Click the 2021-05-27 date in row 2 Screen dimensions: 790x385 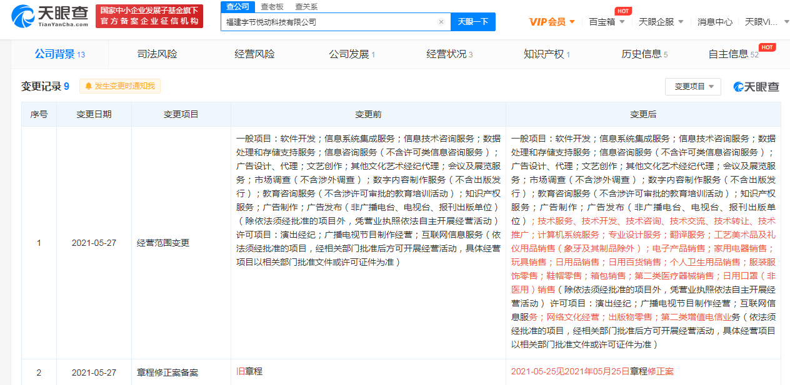coord(94,373)
